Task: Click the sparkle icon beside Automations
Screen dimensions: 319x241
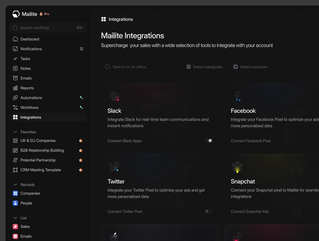Action: [x=81, y=98]
